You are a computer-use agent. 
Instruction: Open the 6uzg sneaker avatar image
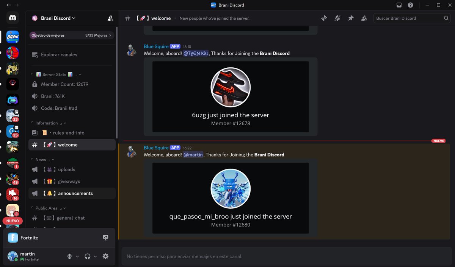pos(231,87)
